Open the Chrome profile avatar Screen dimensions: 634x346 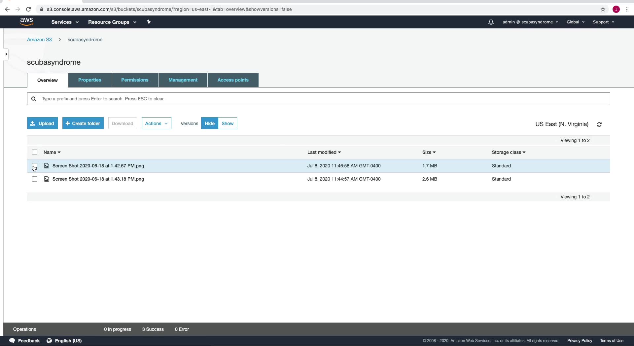(x=616, y=9)
